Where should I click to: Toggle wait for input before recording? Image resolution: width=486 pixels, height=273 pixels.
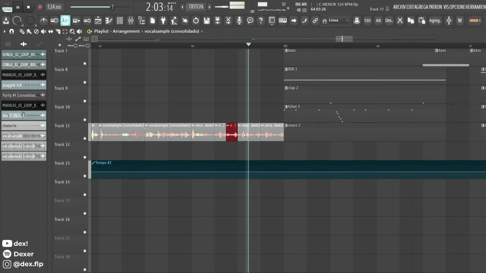54,20
